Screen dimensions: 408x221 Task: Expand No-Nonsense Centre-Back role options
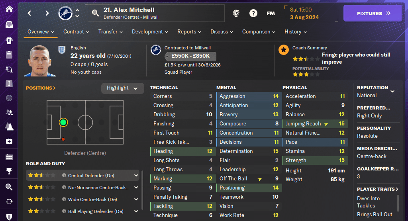136,187
